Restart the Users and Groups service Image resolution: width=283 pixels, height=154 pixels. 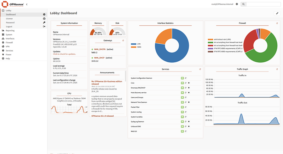[x=185, y=97]
